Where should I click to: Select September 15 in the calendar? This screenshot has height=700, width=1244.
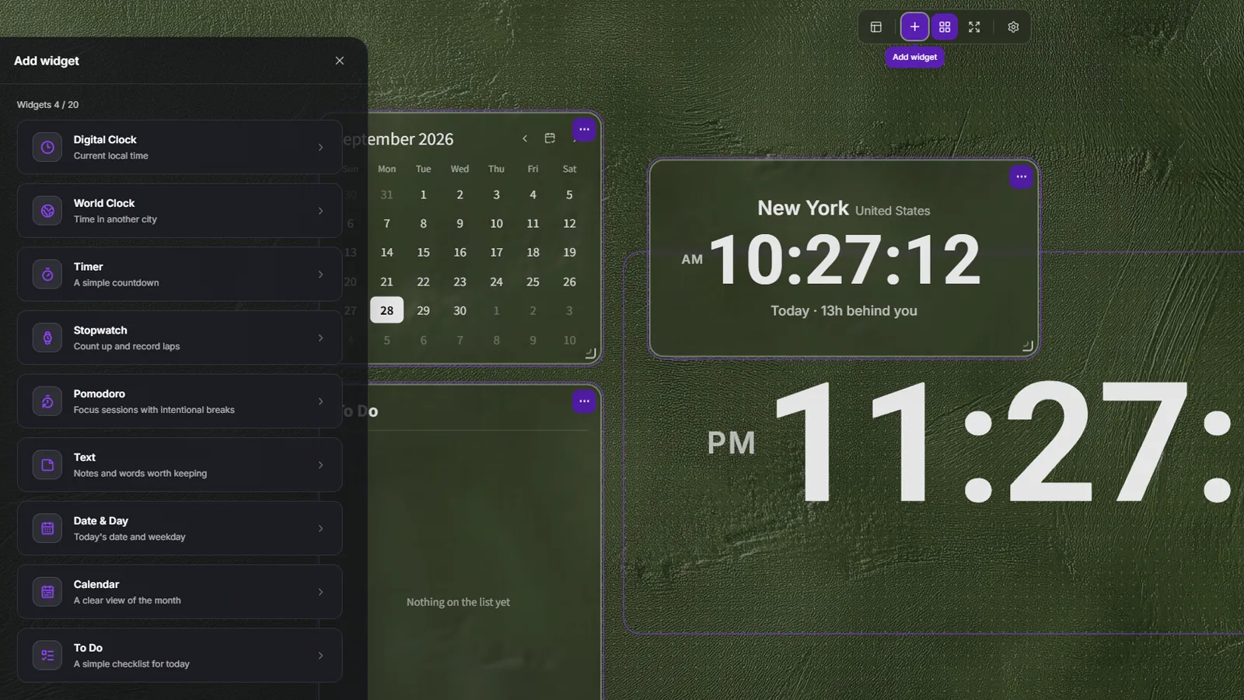pyautogui.click(x=423, y=252)
